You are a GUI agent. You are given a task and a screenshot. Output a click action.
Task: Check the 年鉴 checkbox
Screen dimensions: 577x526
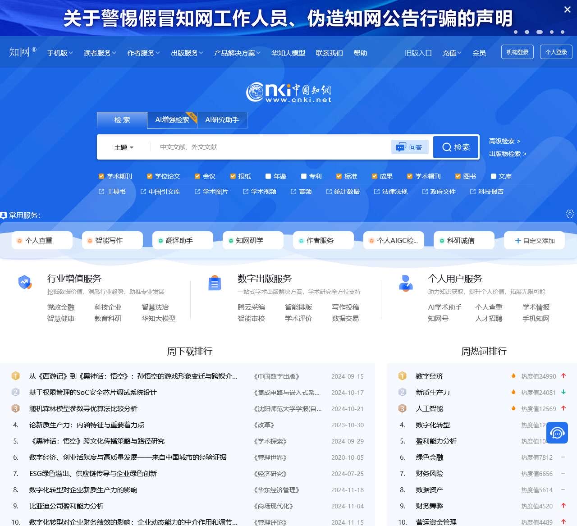pyautogui.click(x=268, y=176)
